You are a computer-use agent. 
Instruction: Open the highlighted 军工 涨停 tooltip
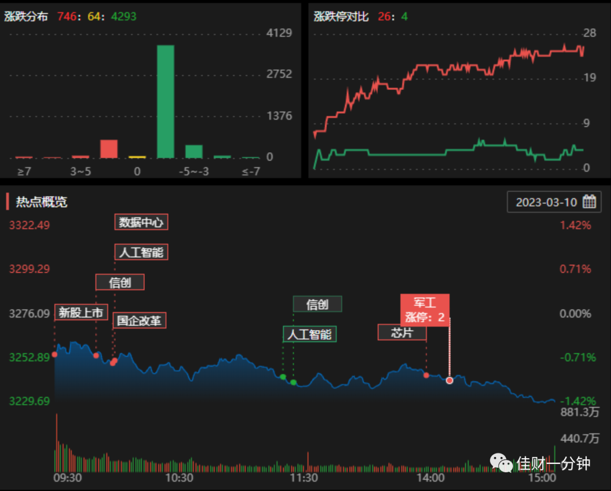pyautogui.click(x=425, y=310)
